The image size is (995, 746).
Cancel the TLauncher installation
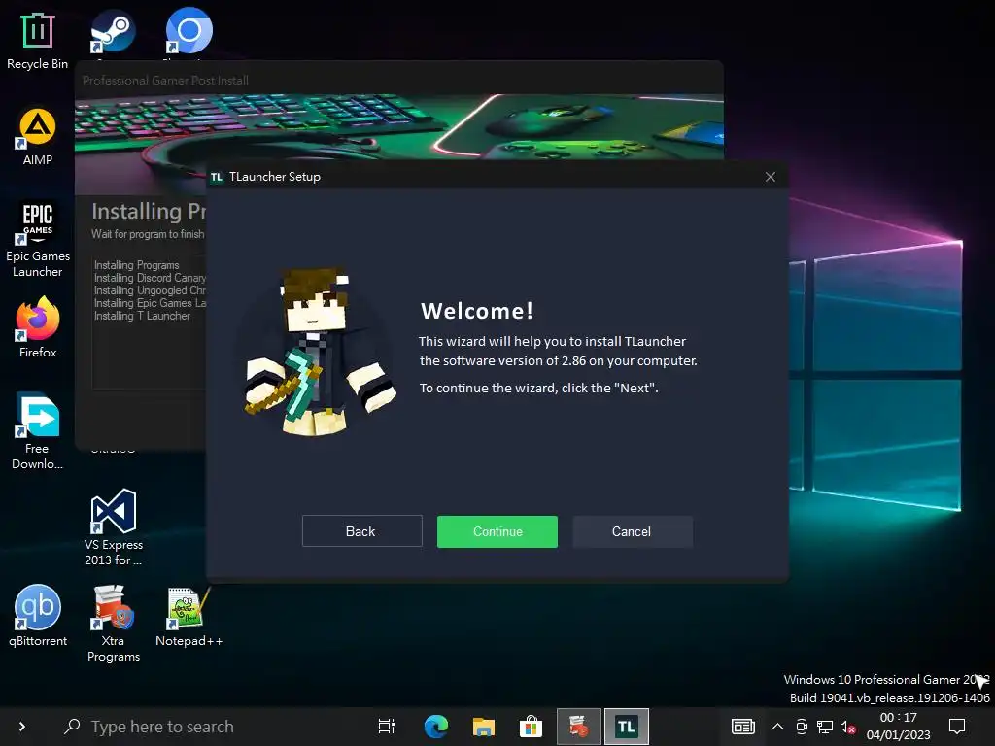632,531
